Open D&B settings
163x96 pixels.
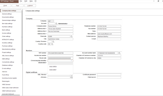pyautogui.click(x=6, y=59)
